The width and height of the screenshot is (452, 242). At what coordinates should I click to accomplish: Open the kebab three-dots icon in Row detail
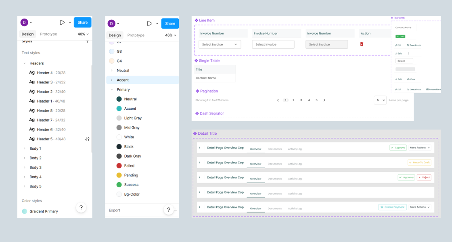[x=408, y=53]
